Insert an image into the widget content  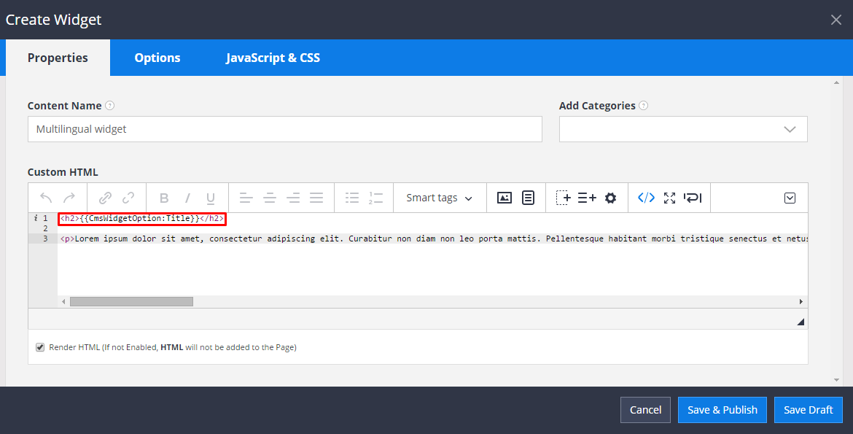pyautogui.click(x=504, y=198)
